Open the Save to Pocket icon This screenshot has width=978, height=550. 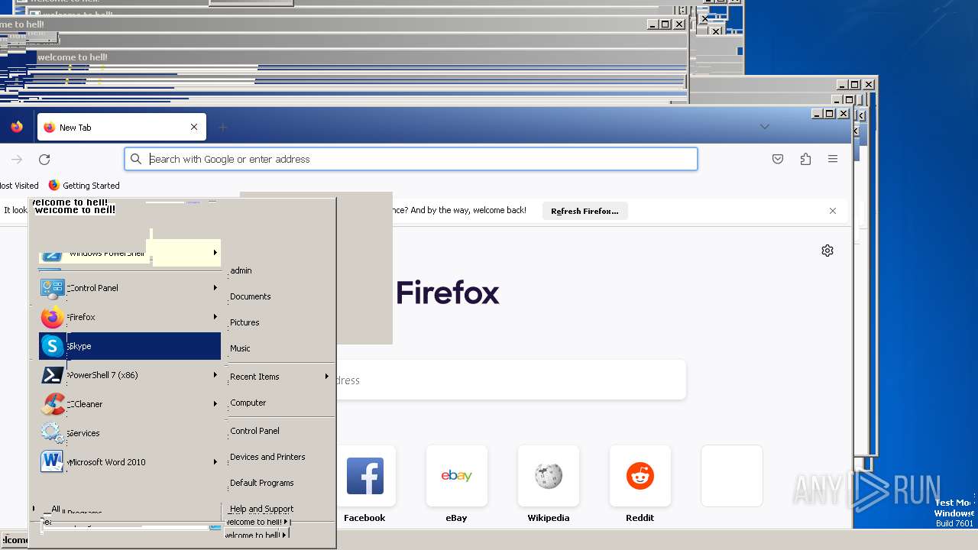pyautogui.click(x=778, y=159)
